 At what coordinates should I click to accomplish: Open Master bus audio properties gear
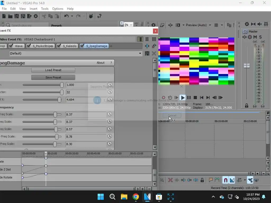(x=250, y=37)
